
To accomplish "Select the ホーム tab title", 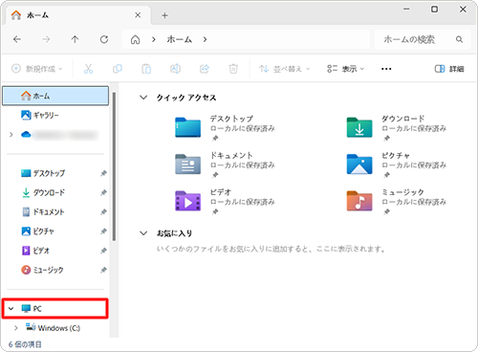I will click(x=37, y=15).
